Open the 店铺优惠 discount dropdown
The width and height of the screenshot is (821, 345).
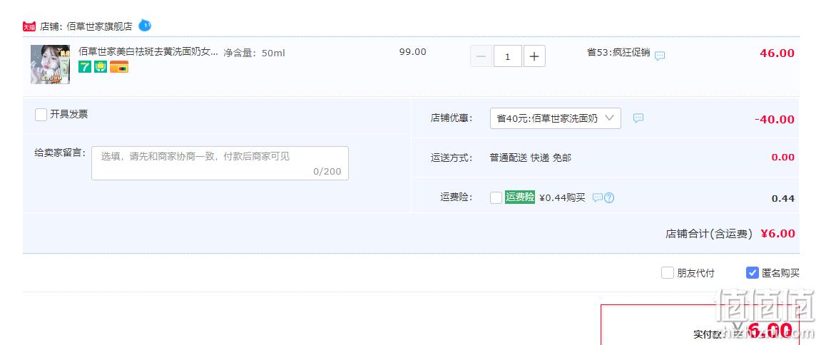tap(556, 118)
